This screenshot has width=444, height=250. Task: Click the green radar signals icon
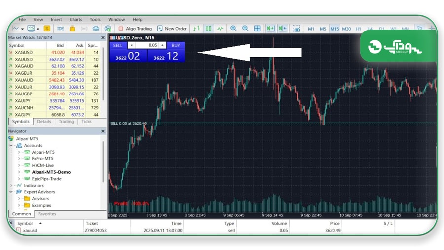[108, 28]
